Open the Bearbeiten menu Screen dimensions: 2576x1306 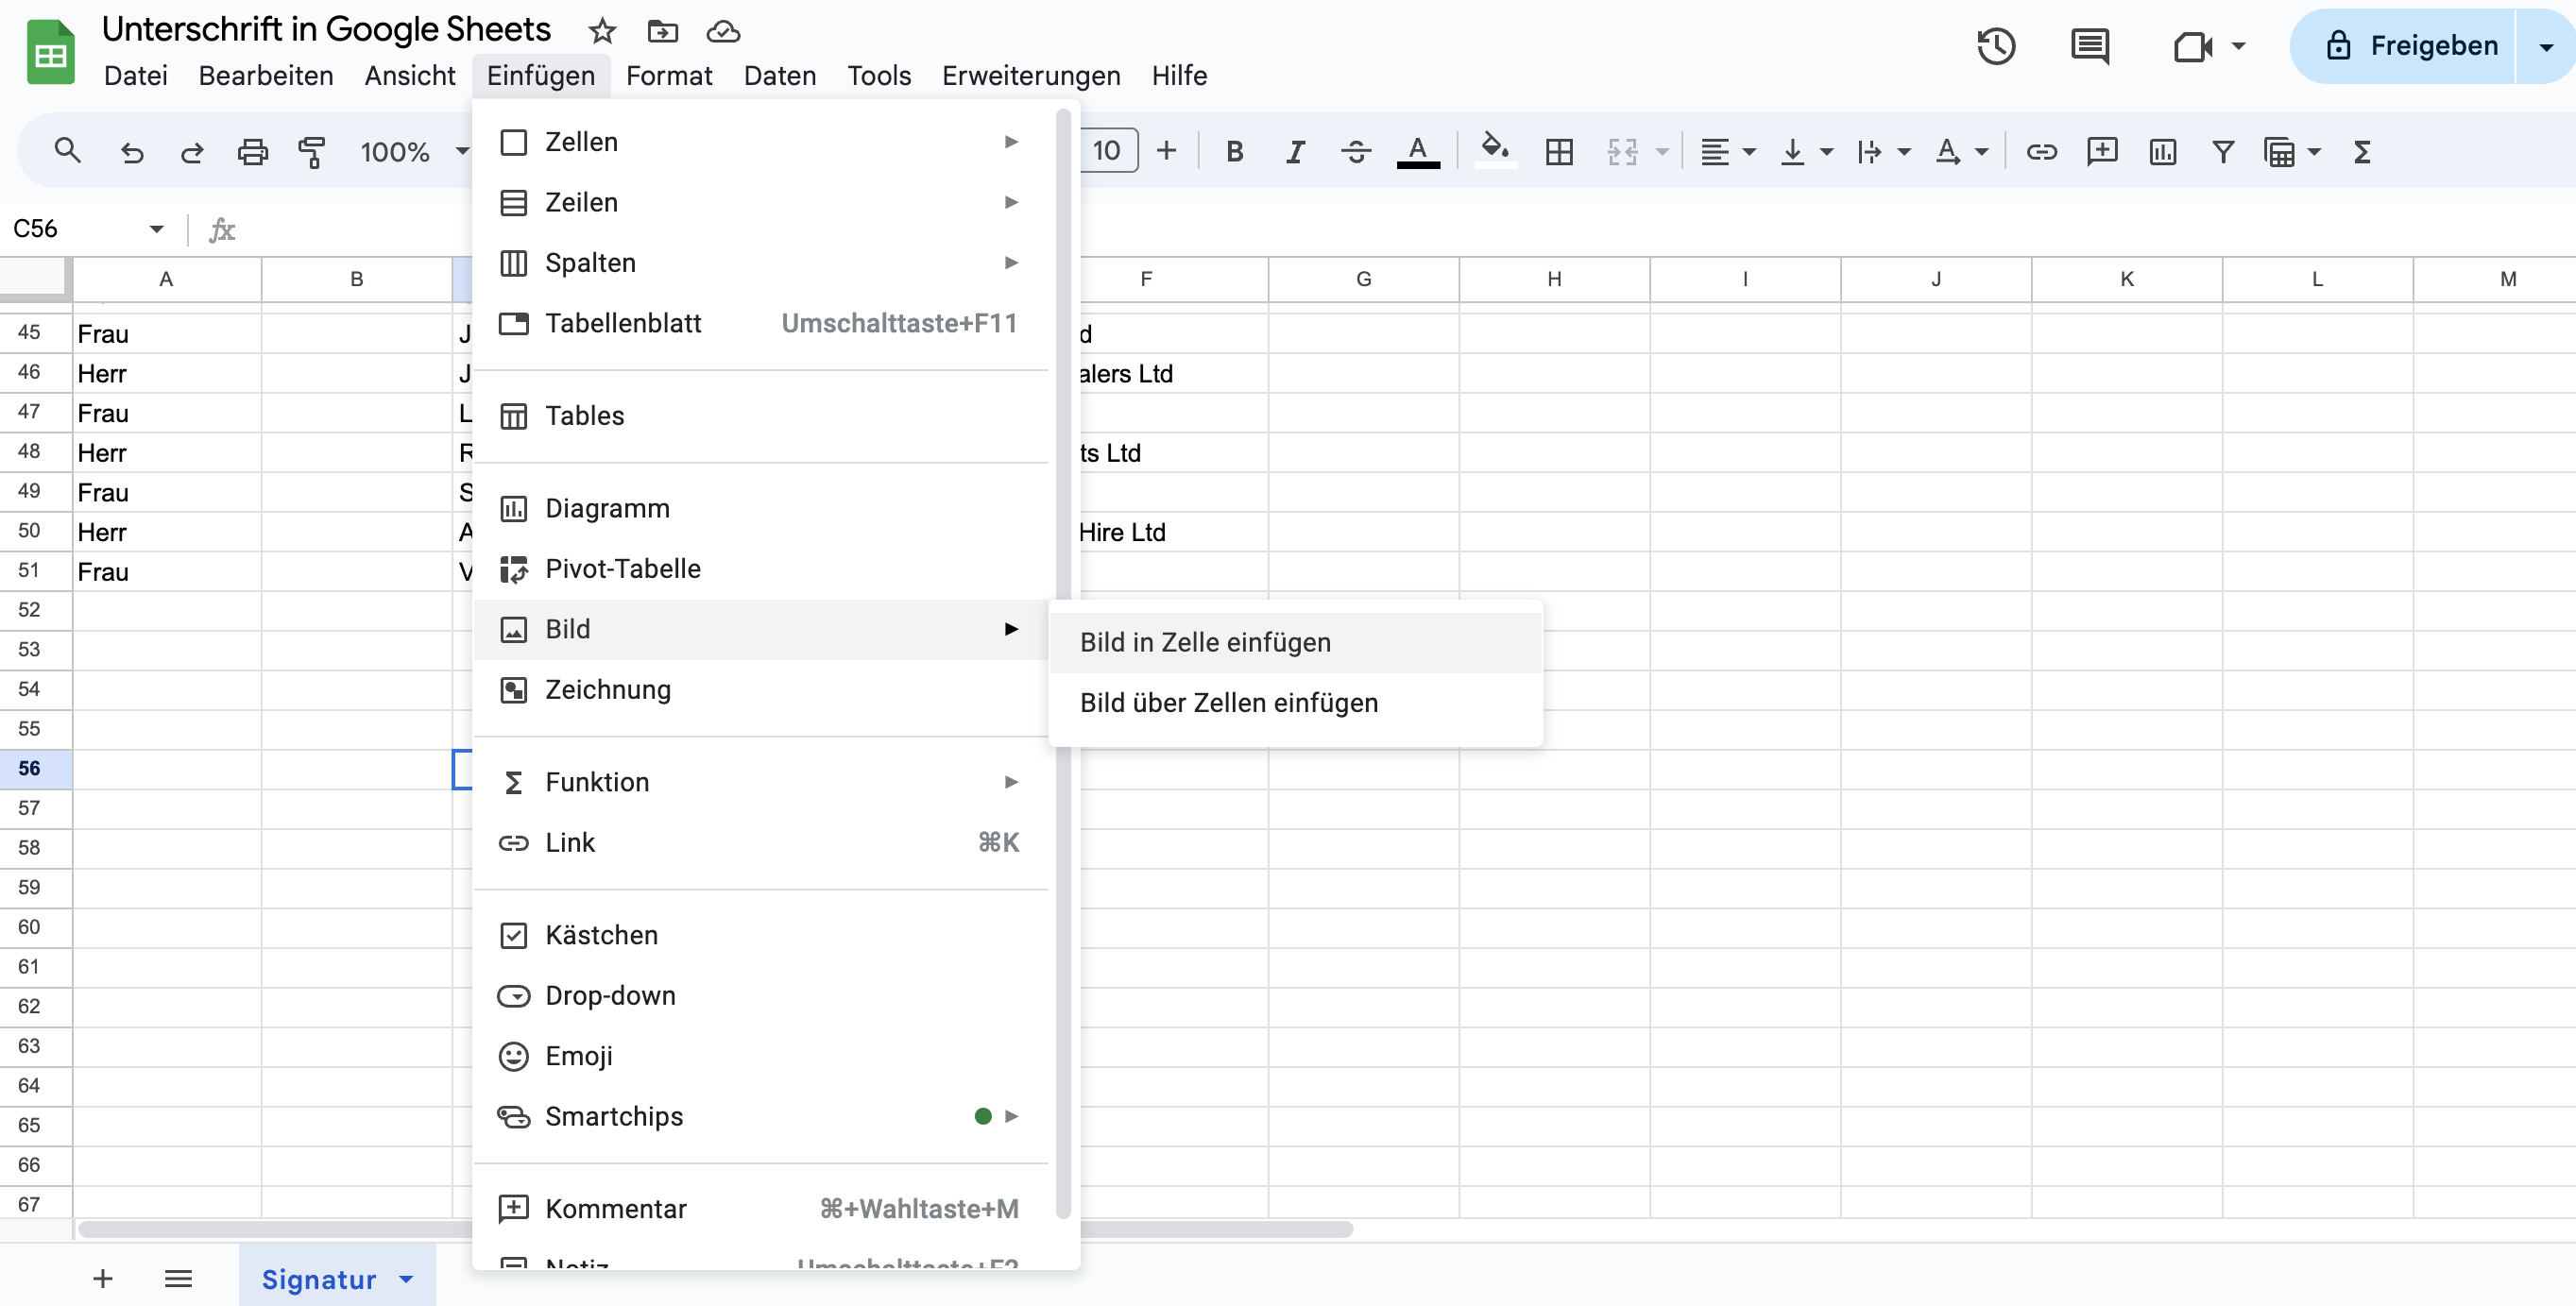(x=266, y=76)
